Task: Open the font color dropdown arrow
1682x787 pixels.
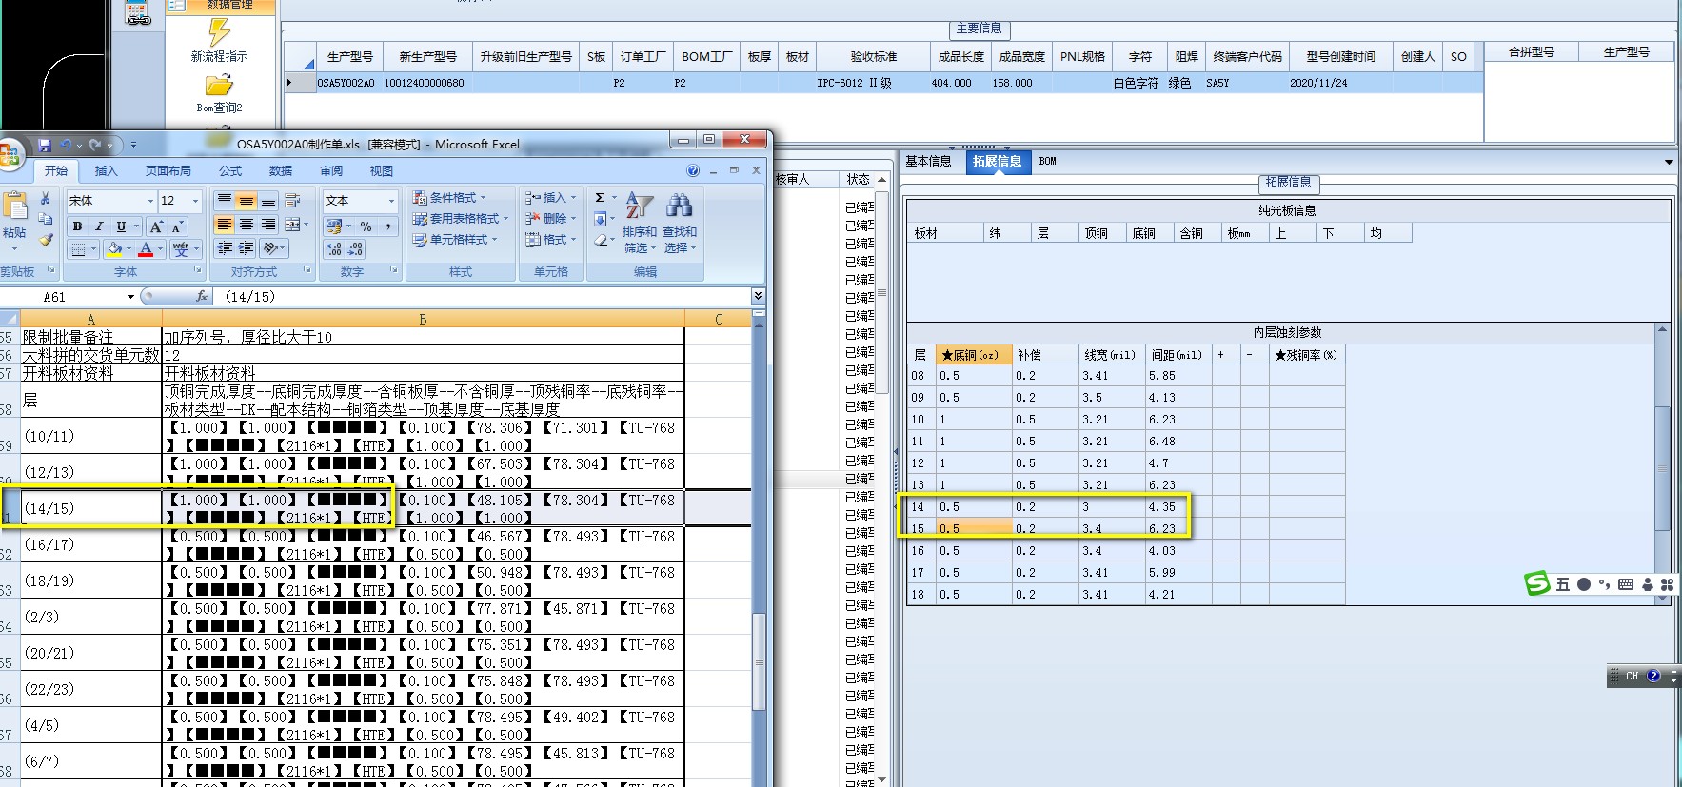Action: [x=161, y=249]
